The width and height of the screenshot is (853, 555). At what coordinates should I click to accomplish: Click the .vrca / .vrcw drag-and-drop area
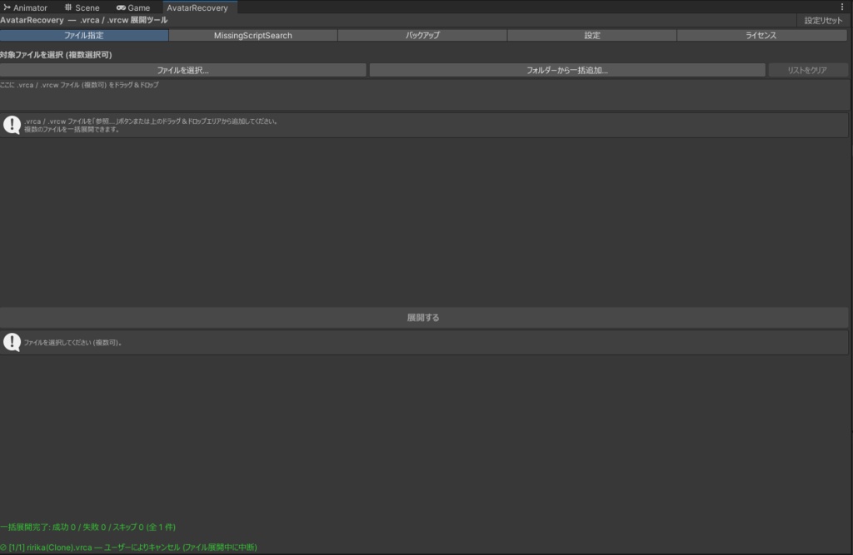pos(424,95)
